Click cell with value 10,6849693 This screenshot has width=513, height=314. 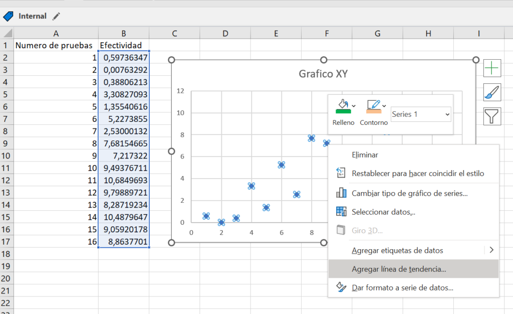[124, 180]
